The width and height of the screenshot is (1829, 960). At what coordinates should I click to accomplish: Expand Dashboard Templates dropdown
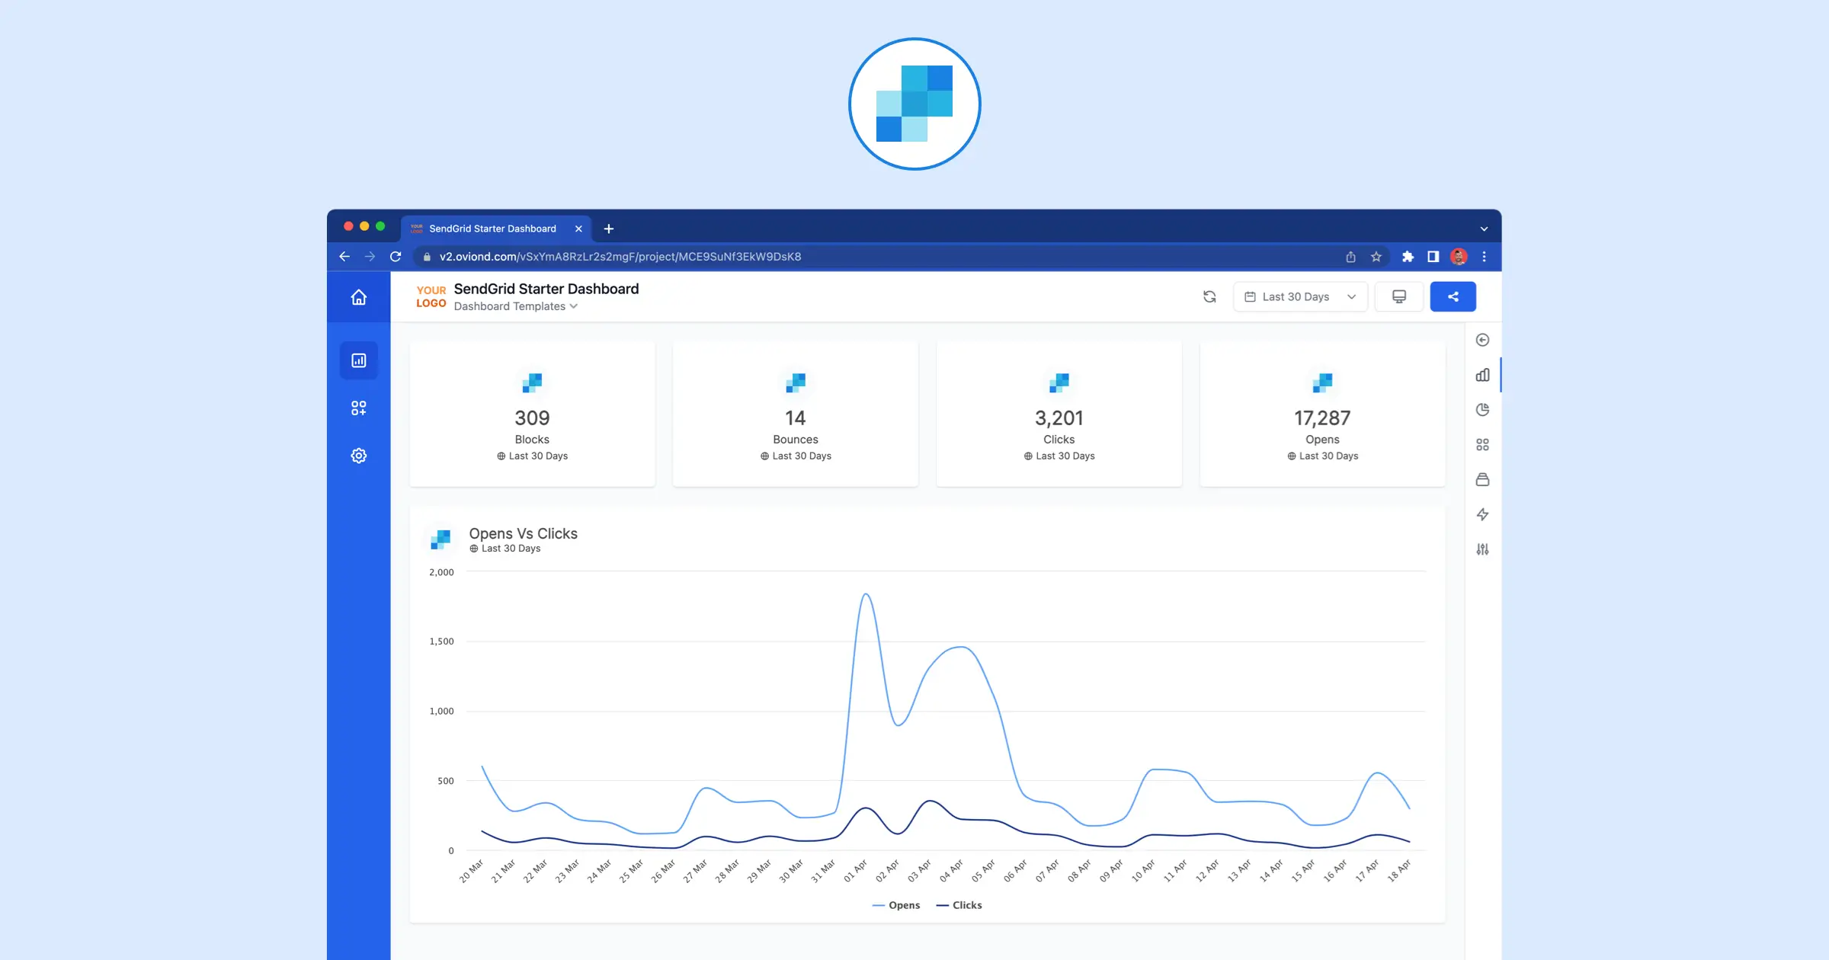(x=516, y=306)
